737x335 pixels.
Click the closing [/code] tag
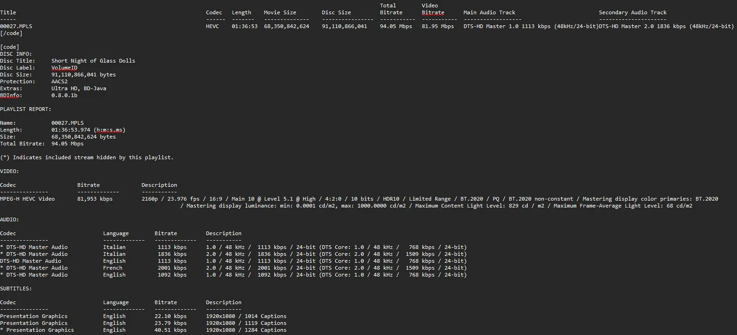[x=11, y=33]
